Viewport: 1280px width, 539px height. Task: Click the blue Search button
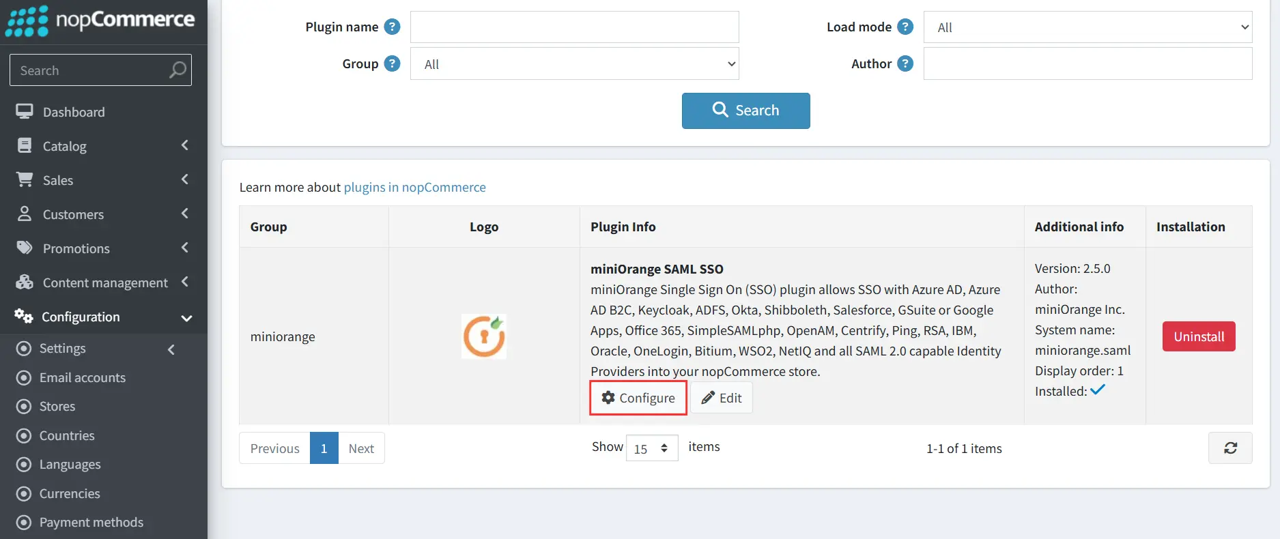click(745, 111)
